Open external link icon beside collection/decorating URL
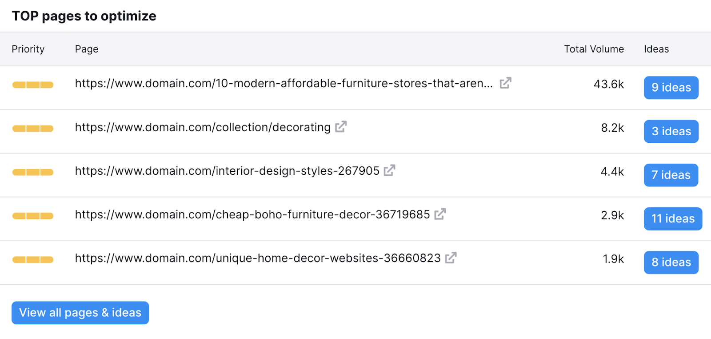Image resolution: width=711 pixels, height=339 pixels. click(x=341, y=127)
